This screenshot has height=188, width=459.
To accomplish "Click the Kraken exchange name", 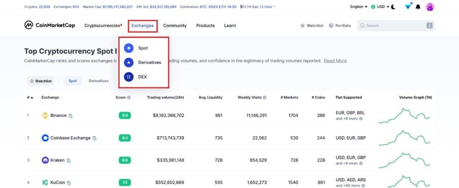I will [x=57, y=160].
